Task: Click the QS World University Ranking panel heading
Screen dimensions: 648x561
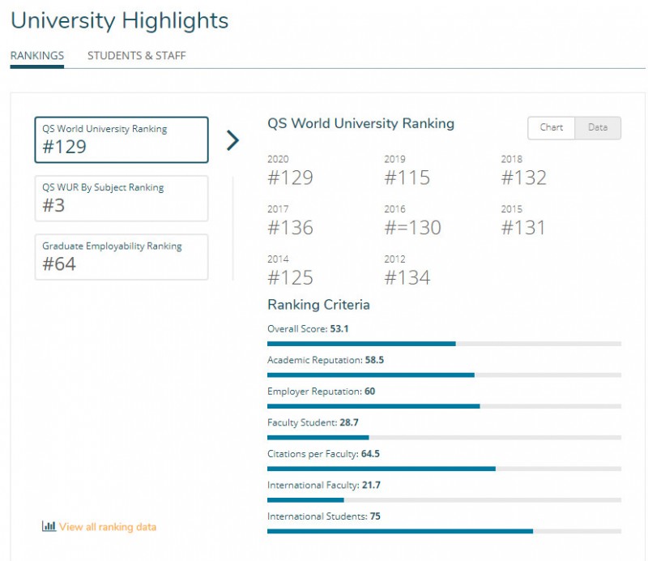Action: [360, 124]
